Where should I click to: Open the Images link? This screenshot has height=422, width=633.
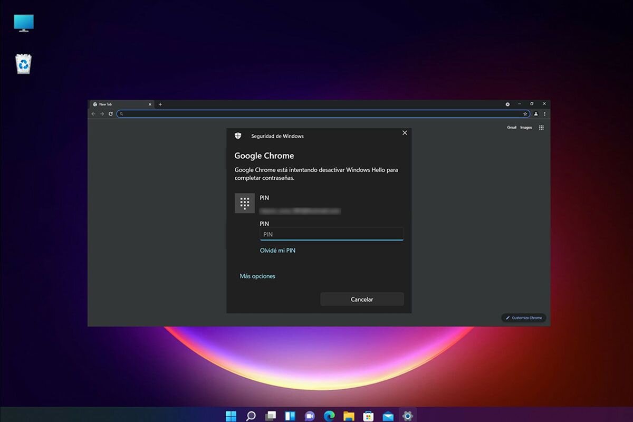526,127
